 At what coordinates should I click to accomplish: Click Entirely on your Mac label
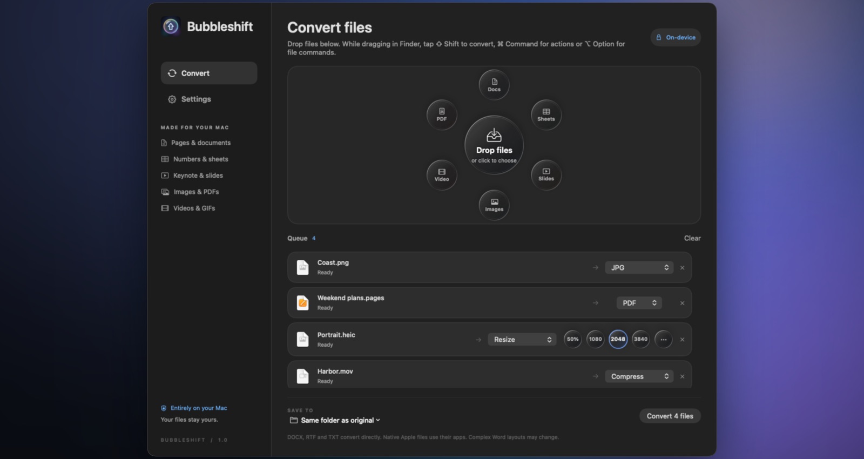pos(199,408)
